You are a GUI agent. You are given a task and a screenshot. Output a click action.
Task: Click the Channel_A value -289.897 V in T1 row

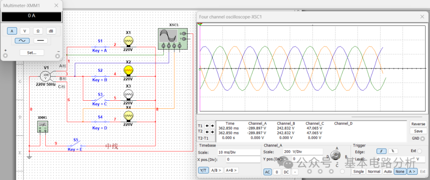(258, 128)
